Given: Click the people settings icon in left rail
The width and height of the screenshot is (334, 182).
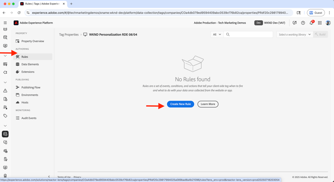Looking at the screenshot, I should pyautogui.click(x=5, y=107).
